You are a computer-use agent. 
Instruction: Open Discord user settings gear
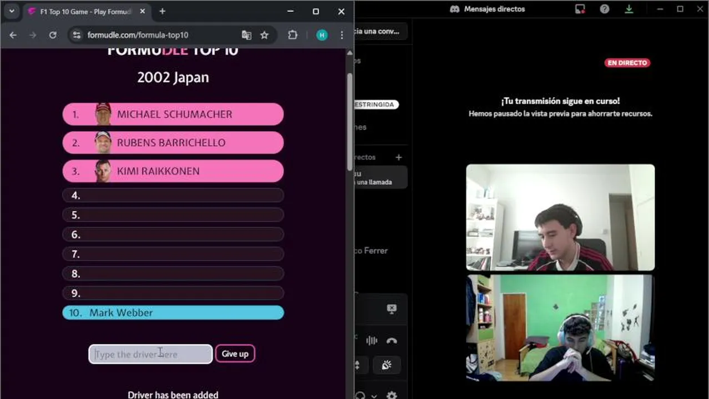(392, 396)
